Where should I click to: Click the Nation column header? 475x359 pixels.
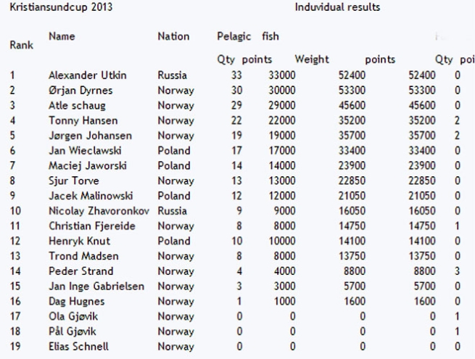(173, 36)
